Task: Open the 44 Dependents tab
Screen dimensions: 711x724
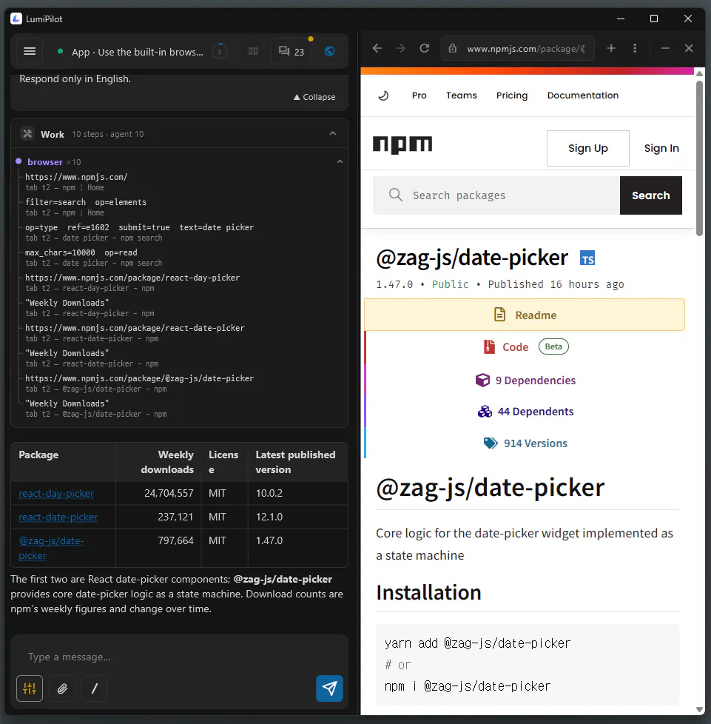Action: pyautogui.click(x=524, y=412)
